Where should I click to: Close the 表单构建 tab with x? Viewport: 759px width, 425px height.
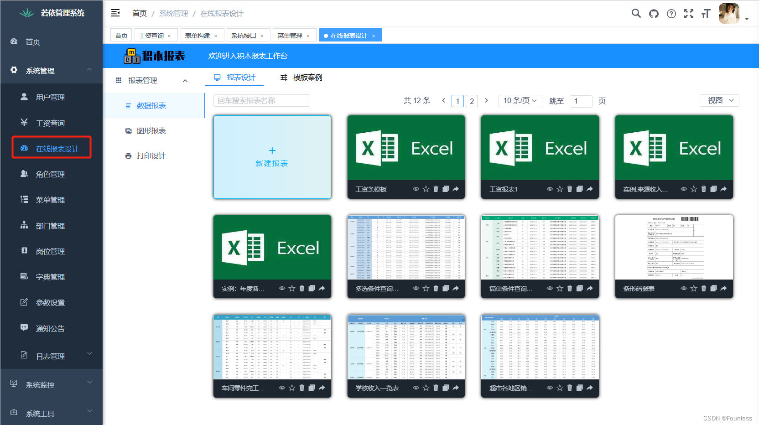[x=216, y=36]
